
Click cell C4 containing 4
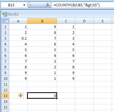(x=66, y=44)
